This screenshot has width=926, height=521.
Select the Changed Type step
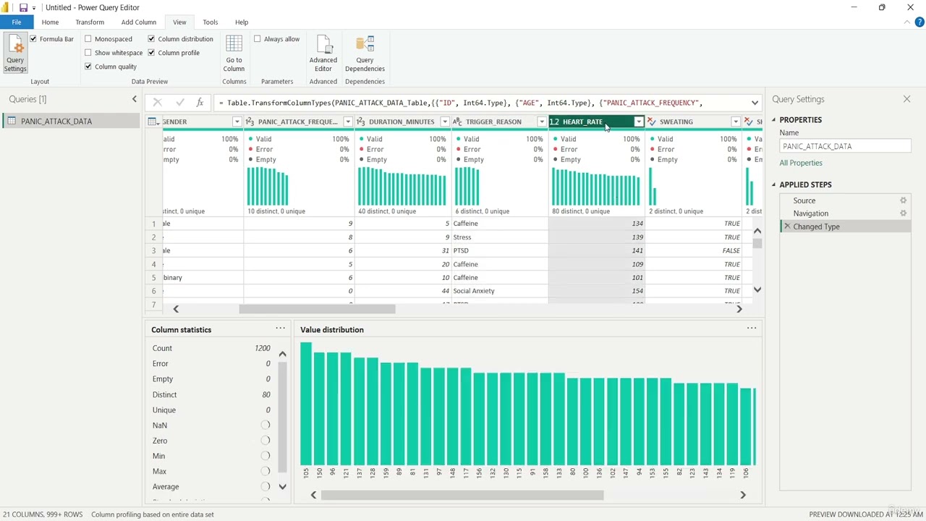pos(845,226)
